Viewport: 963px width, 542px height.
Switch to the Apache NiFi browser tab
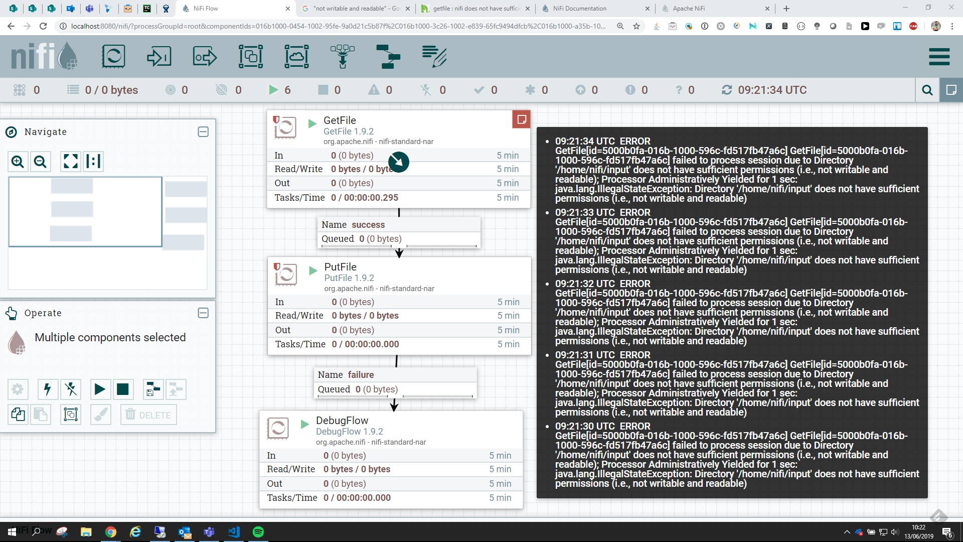(689, 9)
